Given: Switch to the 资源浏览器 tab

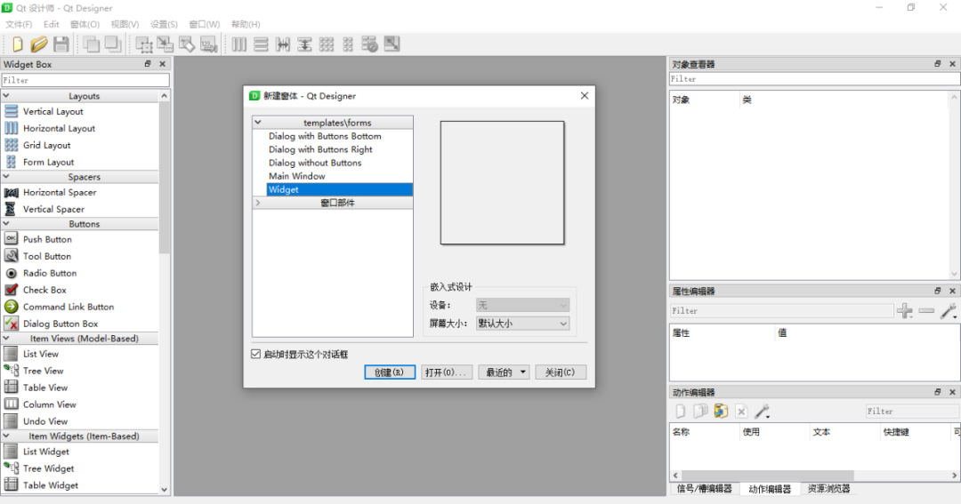Looking at the screenshot, I should [828, 489].
